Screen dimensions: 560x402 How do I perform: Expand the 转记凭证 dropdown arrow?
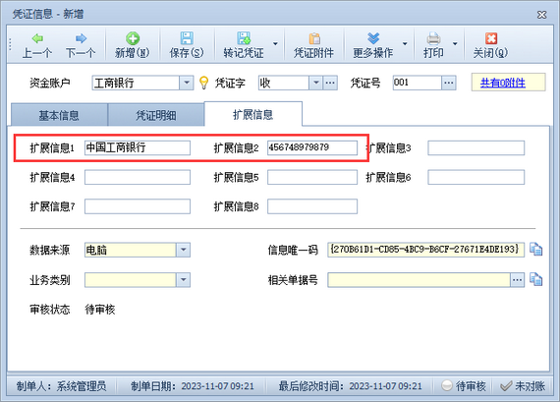point(275,43)
